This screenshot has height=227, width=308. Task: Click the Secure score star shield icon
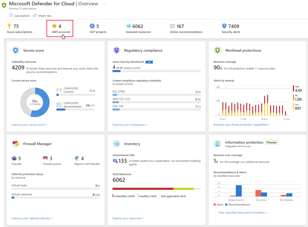pyautogui.click(x=16, y=50)
